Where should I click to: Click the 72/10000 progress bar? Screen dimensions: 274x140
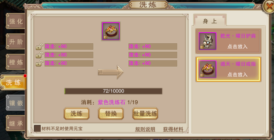tap(113, 91)
